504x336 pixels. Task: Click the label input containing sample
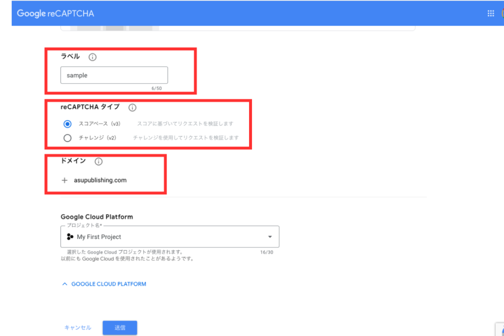click(x=114, y=76)
